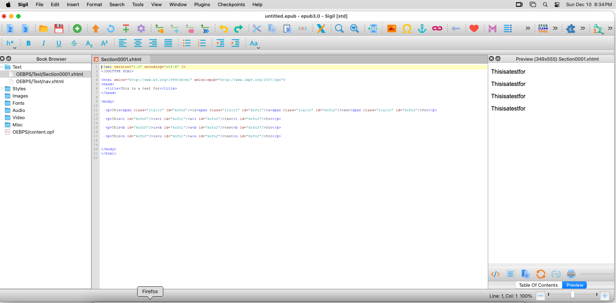Open the Insert menu

pyautogui.click(x=73, y=4)
